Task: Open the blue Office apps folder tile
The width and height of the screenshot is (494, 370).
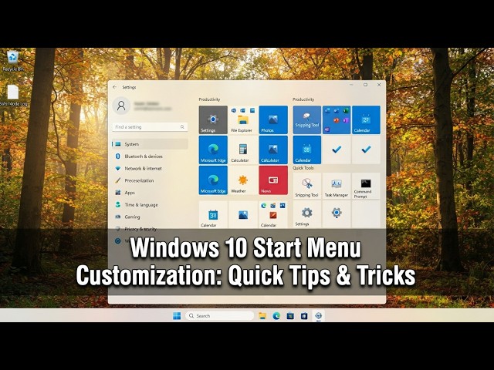Action: [337, 120]
